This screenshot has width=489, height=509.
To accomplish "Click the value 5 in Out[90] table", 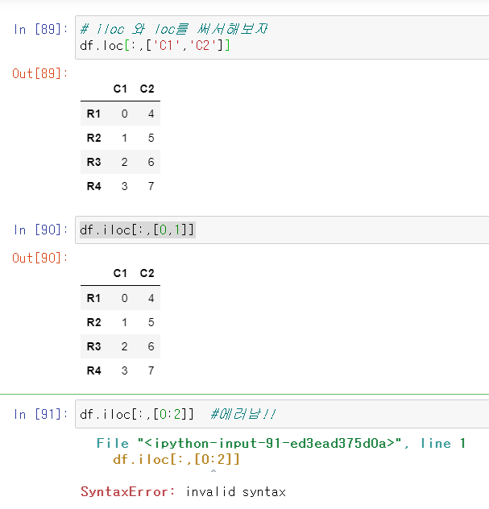I will tap(151, 322).
